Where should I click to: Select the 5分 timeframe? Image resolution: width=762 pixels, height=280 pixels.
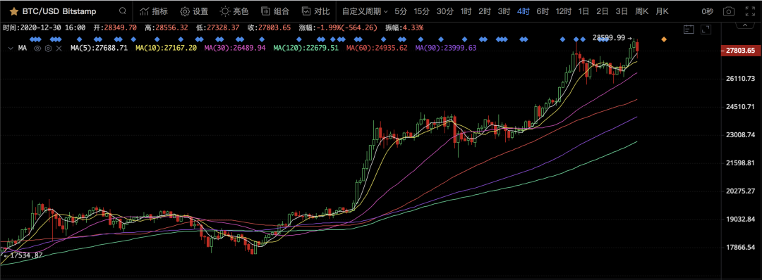[x=401, y=11]
